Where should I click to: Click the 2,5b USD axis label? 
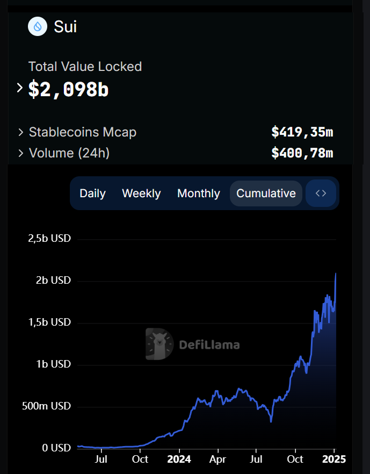point(49,239)
